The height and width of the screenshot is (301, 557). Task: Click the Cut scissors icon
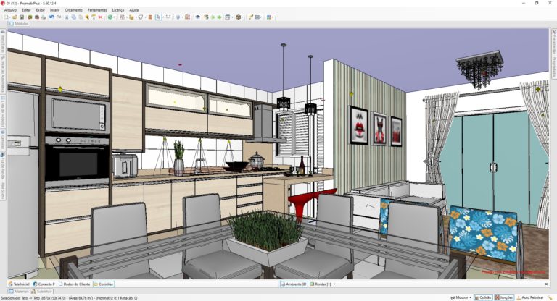[66, 17]
